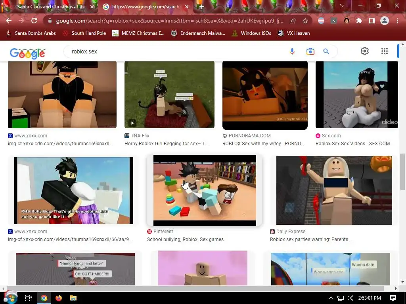
Task: Start a voice search with the microphone
Action: [292, 51]
